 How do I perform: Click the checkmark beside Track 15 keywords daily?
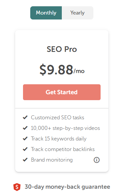pyautogui.click(x=25, y=138)
